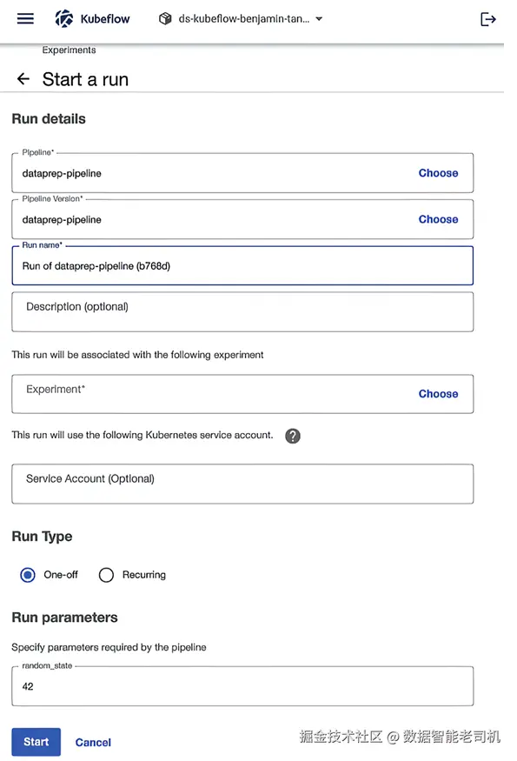Select the ds-kubeflow-benjamin-tan namespace selector text
The height and width of the screenshot is (761, 517).
[x=244, y=19]
